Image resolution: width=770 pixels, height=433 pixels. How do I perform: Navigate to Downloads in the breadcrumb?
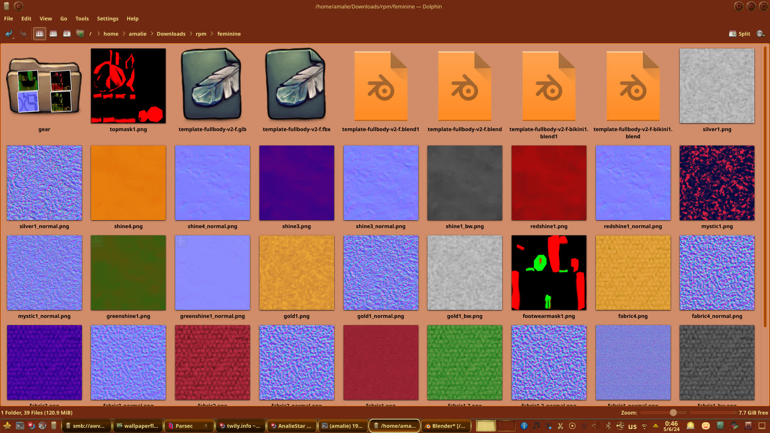point(171,34)
